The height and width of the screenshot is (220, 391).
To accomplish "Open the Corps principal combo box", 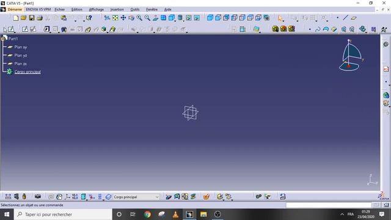I will [x=136, y=197].
